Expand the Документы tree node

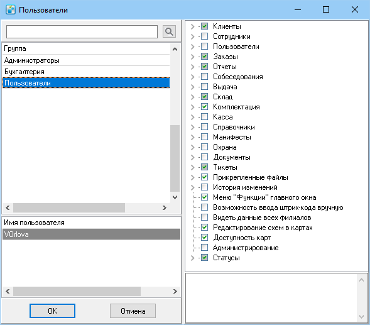193,157
